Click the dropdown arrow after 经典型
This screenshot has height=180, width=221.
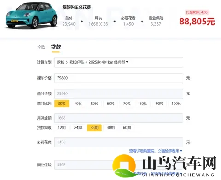click(x=127, y=62)
